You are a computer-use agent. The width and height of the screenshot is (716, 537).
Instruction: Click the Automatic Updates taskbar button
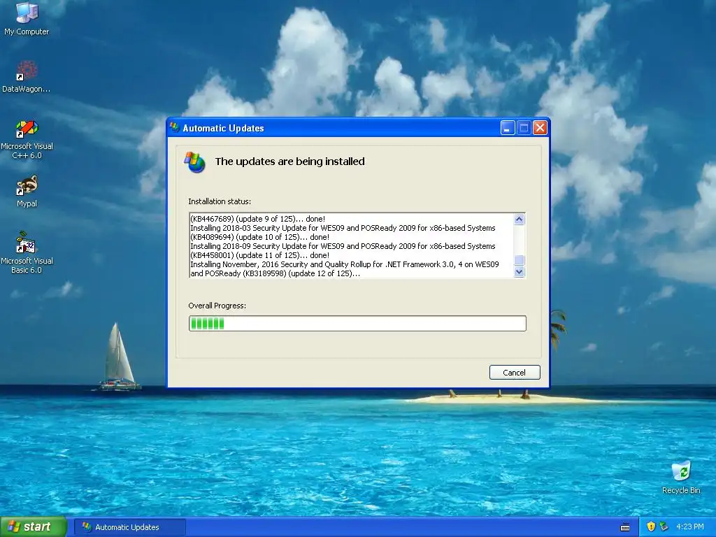129,527
